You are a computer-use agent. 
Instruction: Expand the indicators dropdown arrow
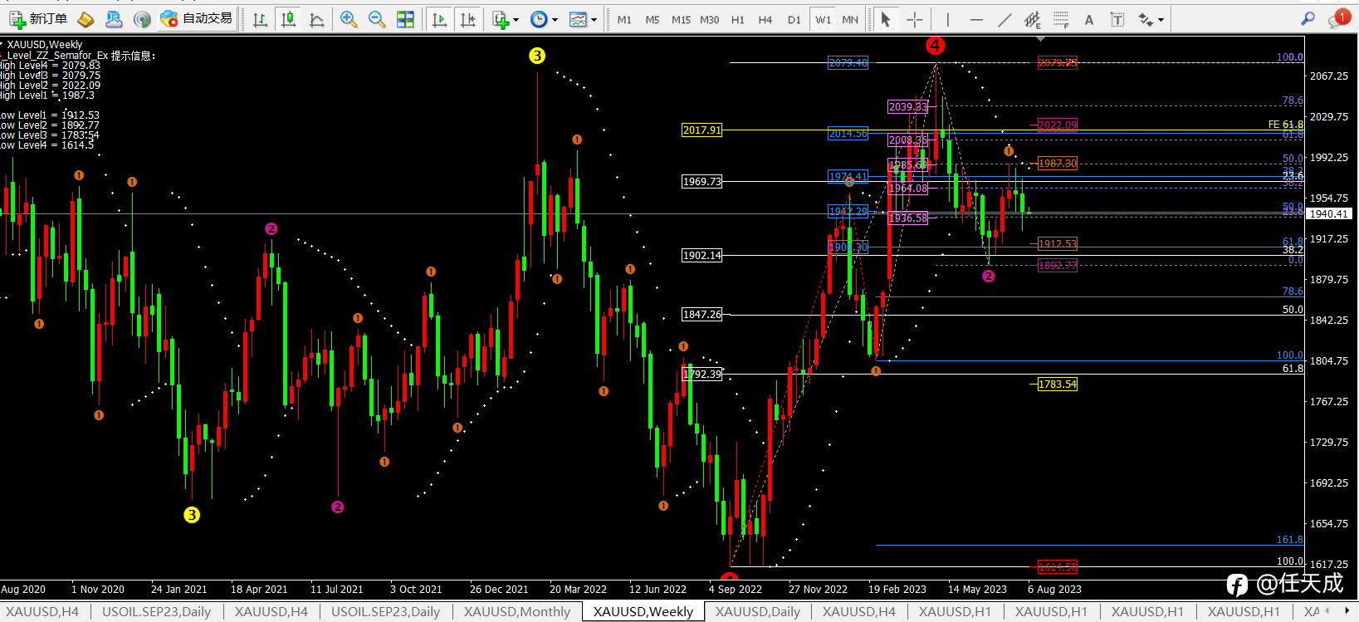coord(516,20)
